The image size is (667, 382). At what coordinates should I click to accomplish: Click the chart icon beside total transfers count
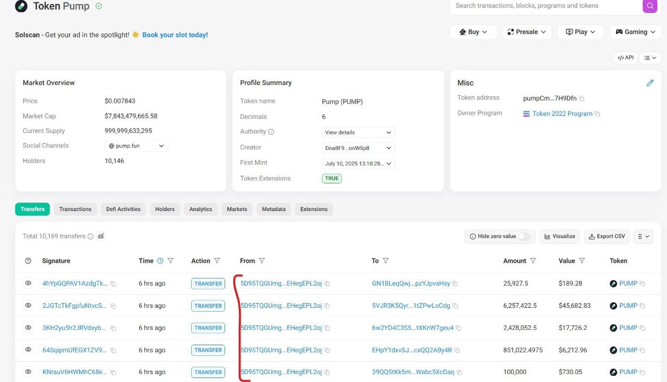pos(101,236)
